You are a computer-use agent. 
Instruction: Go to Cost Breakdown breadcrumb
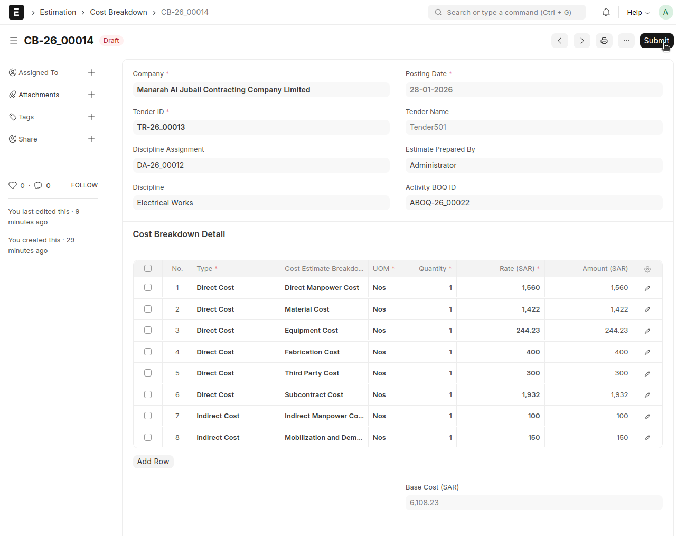point(118,12)
